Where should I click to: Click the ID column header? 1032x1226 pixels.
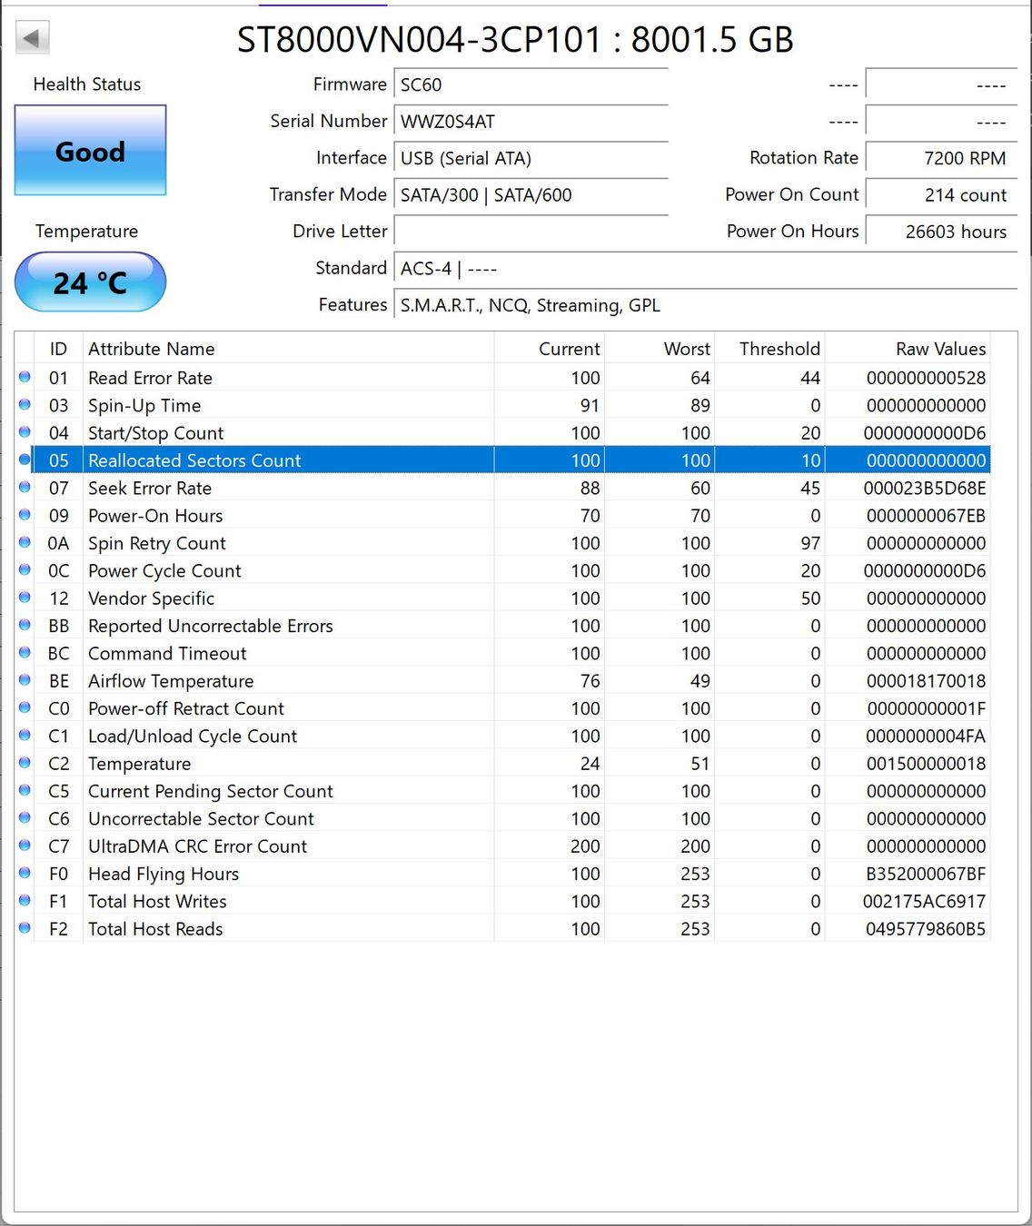(58, 349)
